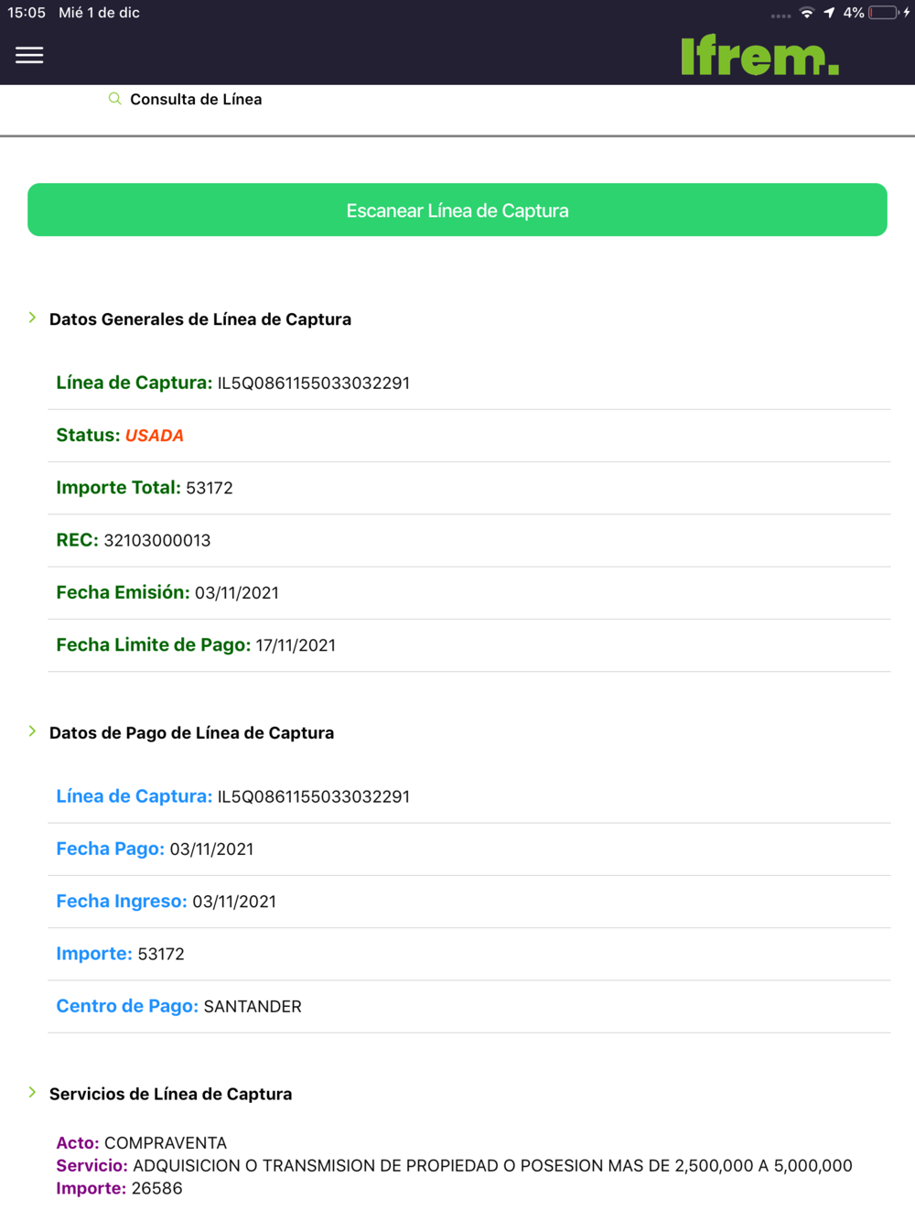Viewport: 915px width, 1221px height.
Task: Tap the clock showing 15:05
Action: pos(27,13)
